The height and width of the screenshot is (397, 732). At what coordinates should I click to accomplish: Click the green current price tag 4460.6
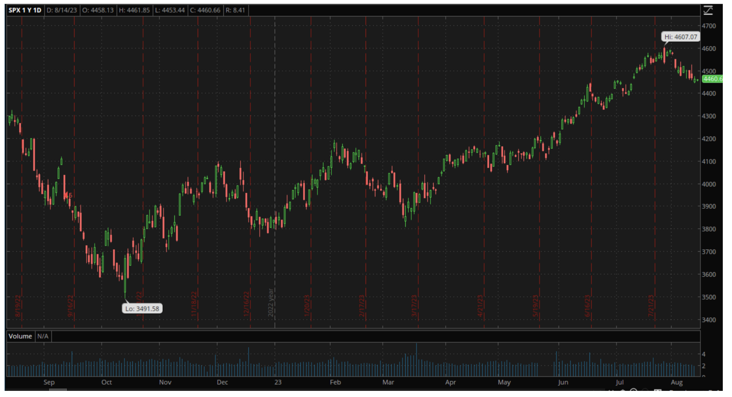coord(712,79)
